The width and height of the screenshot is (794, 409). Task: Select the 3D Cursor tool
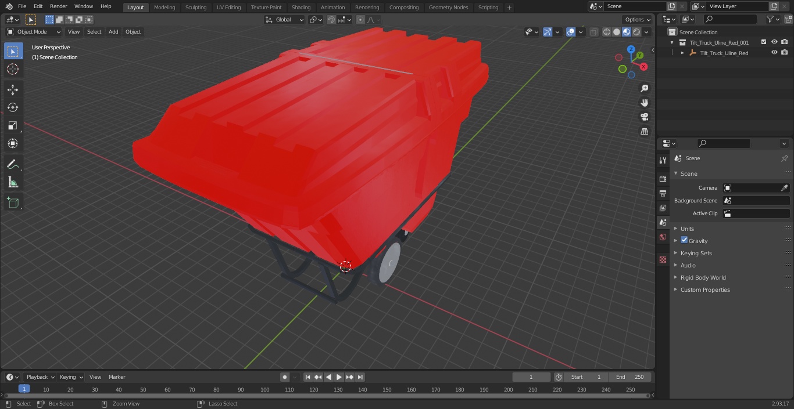[13, 69]
